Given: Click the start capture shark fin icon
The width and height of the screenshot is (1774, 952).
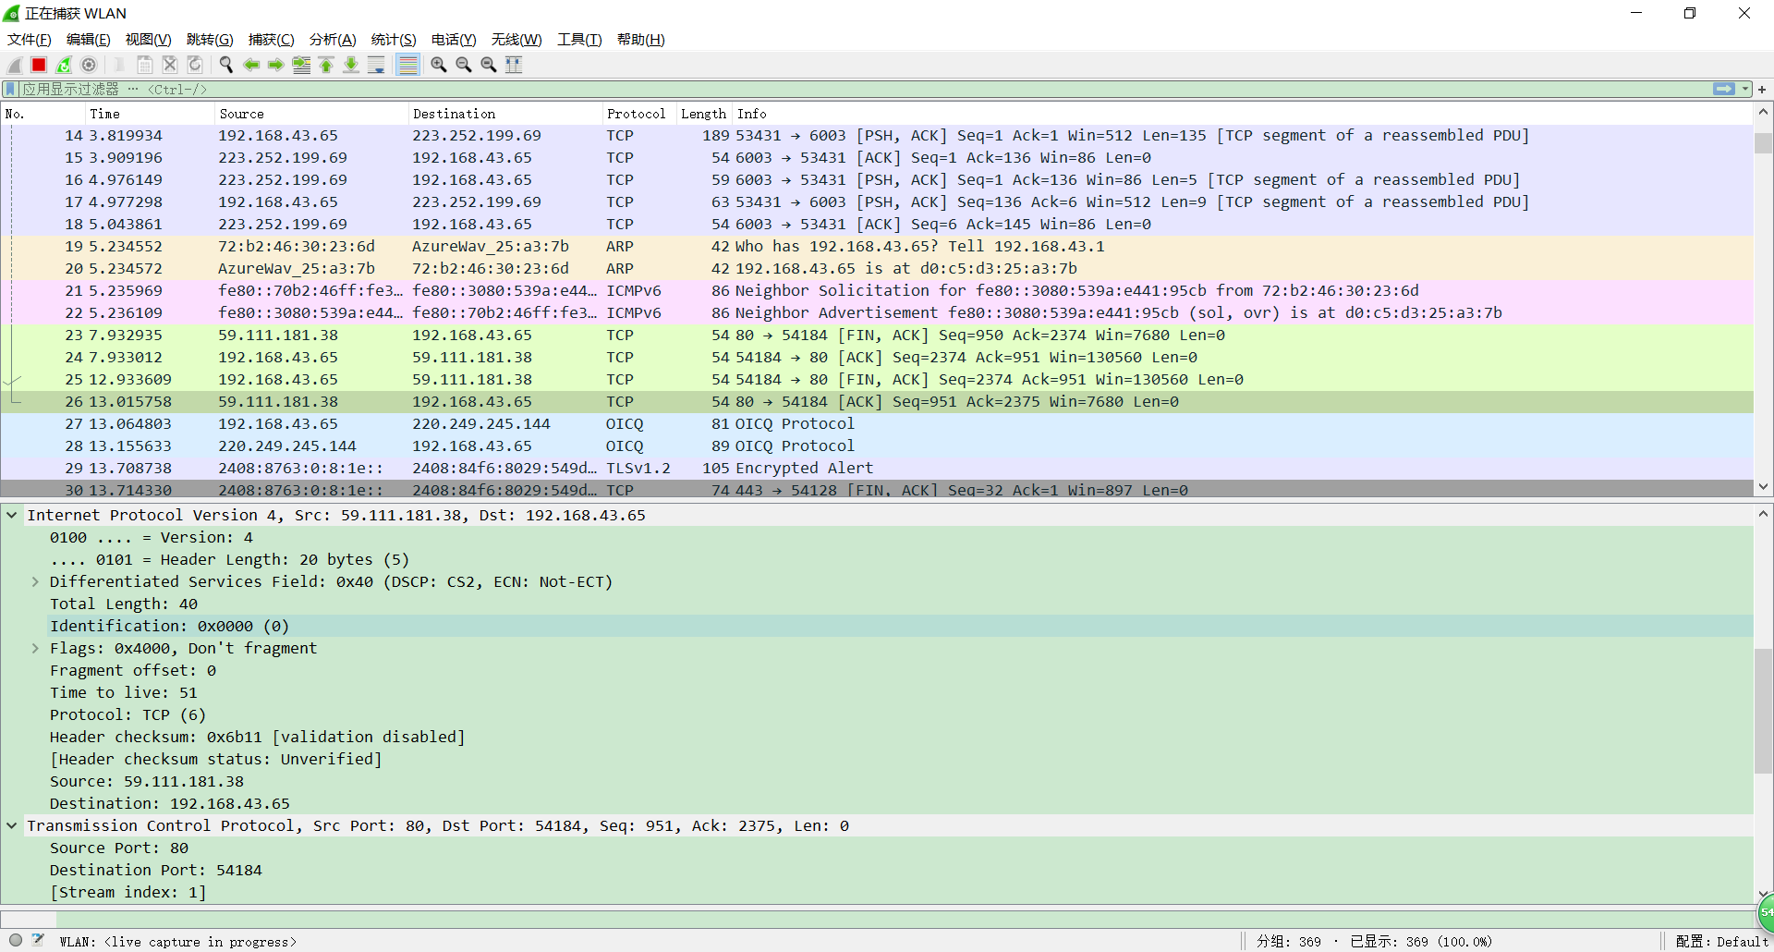Looking at the screenshot, I should [x=15, y=65].
